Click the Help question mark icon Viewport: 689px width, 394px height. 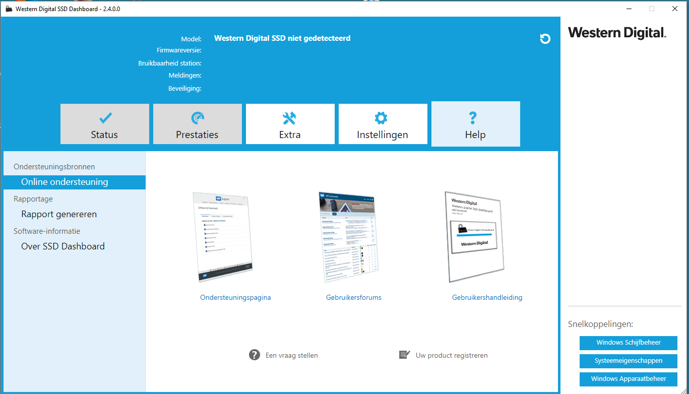(x=473, y=118)
